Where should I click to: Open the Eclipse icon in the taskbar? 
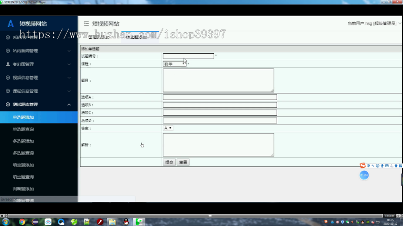(x=35, y=222)
